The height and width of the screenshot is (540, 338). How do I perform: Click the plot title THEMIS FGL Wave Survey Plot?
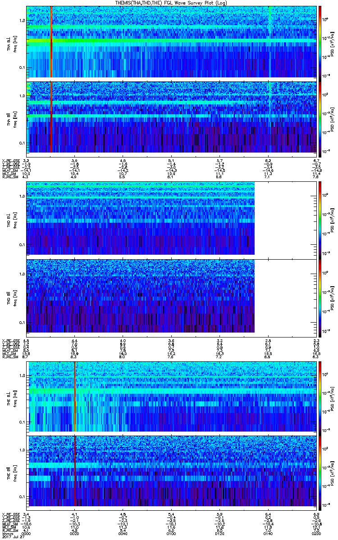[172, 3]
